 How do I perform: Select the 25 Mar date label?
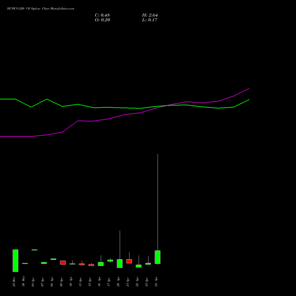click(14, 281)
